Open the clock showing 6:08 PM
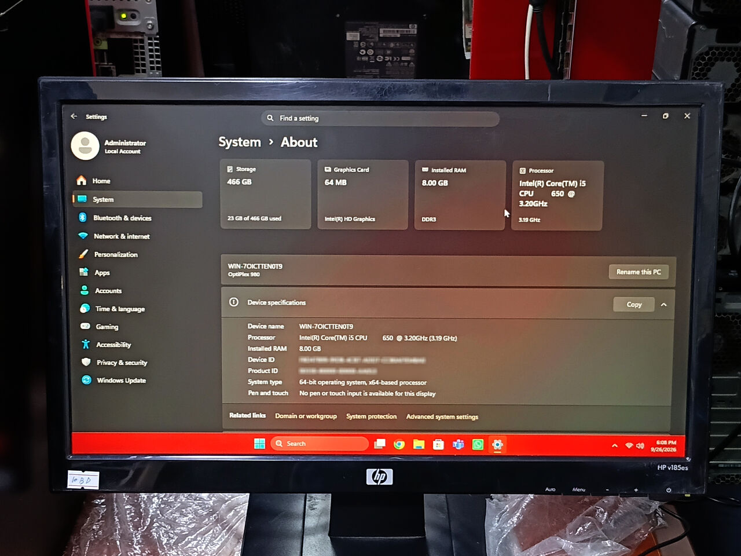Screen dimensions: 741x556 [663, 445]
